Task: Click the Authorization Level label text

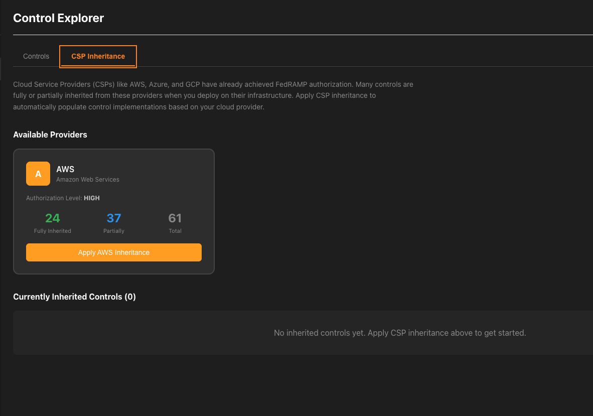Action: pos(54,198)
